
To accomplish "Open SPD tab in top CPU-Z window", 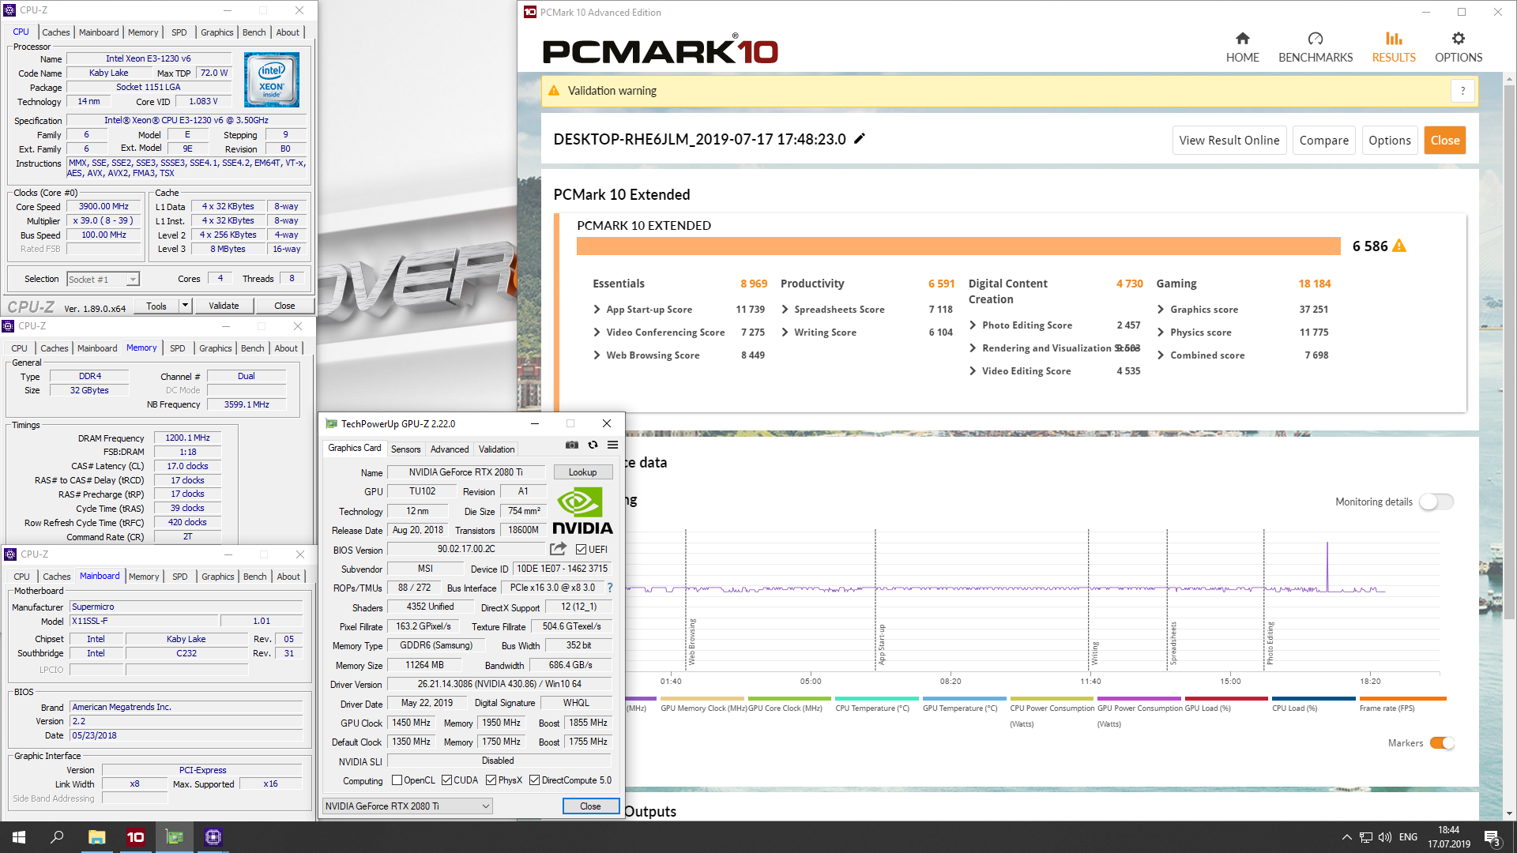I will [179, 32].
